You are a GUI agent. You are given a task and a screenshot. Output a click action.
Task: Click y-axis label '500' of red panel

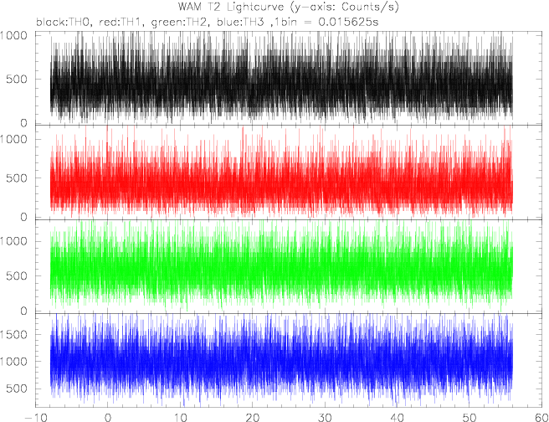point(17,178)
